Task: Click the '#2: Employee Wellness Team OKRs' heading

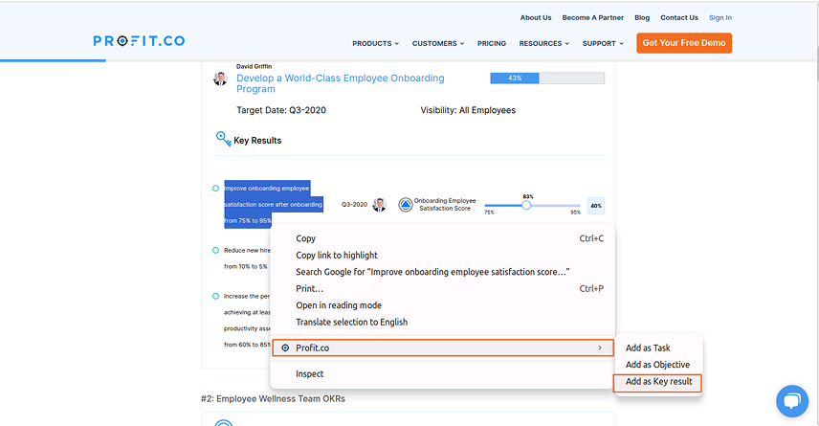Action: coord(273,399)
